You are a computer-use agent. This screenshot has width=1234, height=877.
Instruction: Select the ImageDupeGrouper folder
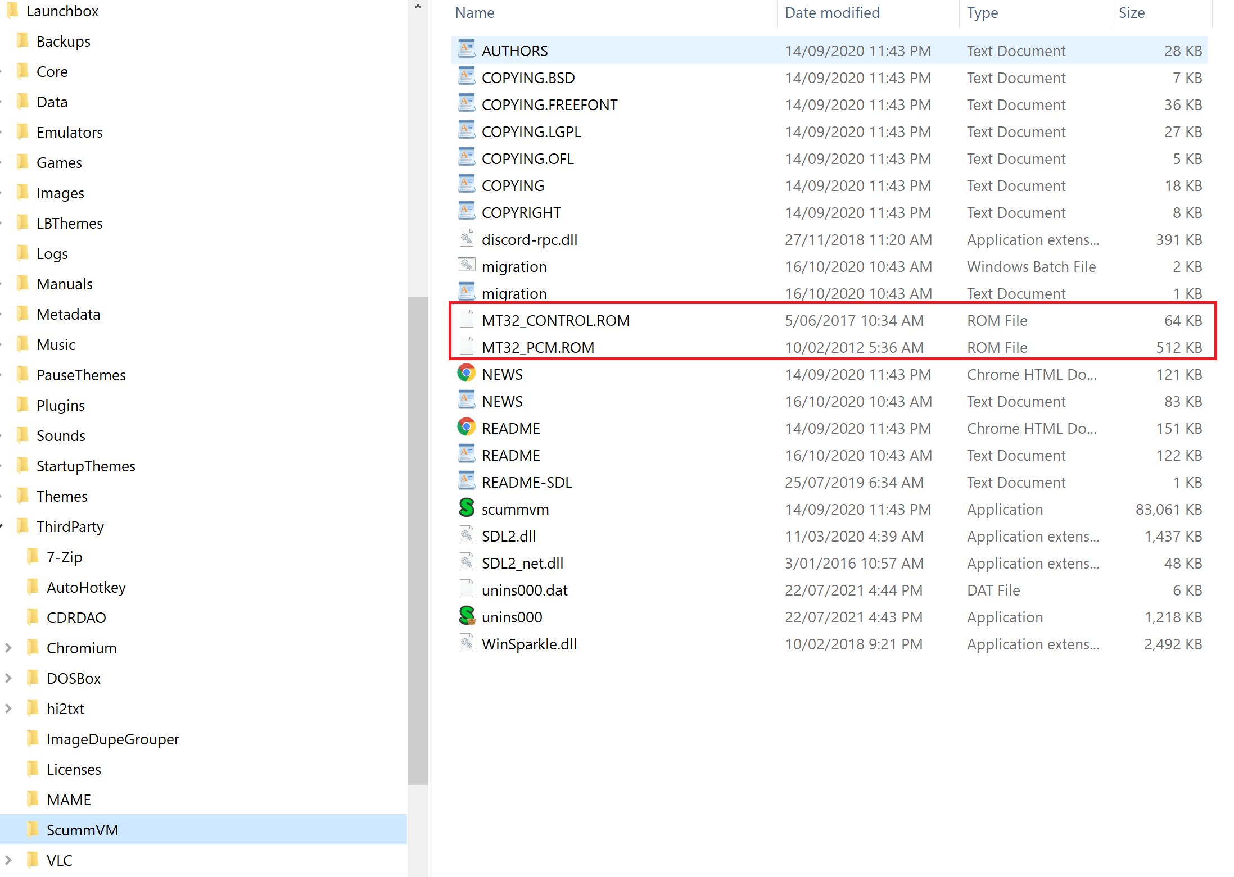(x=112, y=739)
